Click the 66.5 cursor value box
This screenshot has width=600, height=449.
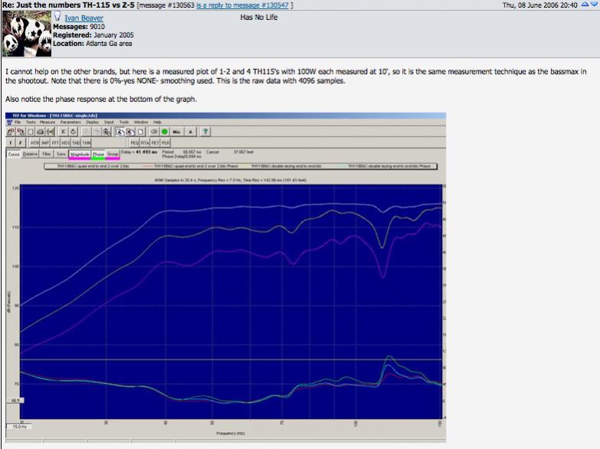coord(15,401)
